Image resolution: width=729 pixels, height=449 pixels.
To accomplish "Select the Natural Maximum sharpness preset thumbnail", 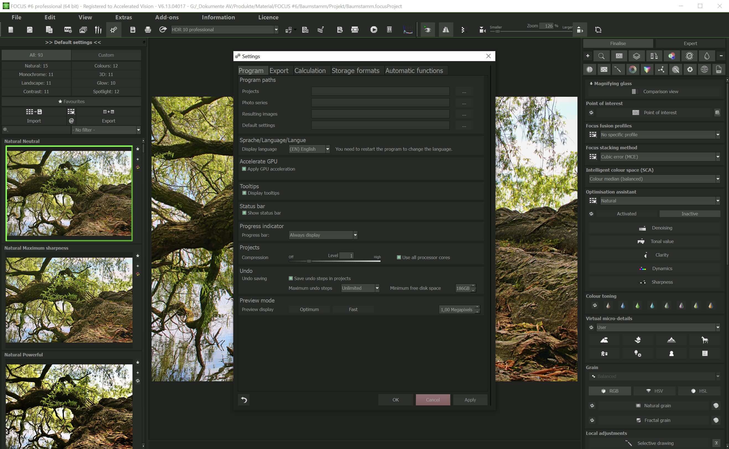I will pos(69,300).
